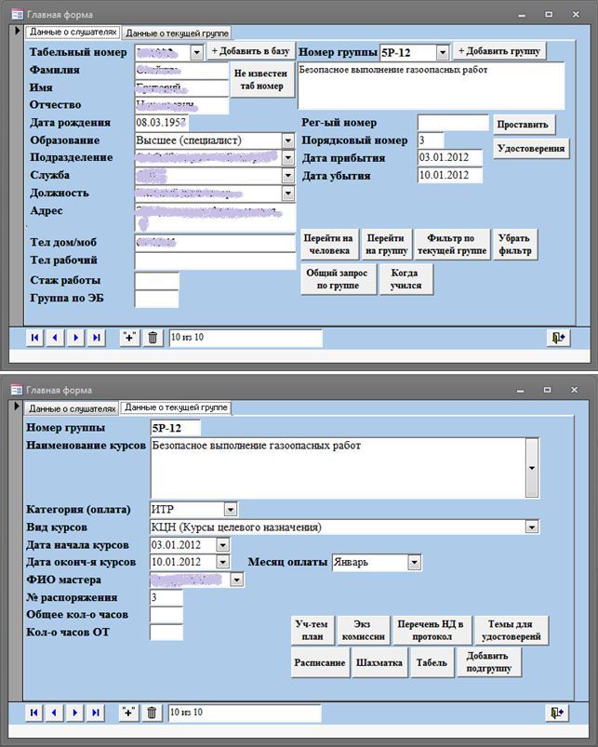This screenshot has height=747, width=598.
Task: Click Стаж работы input field
Action: click(156, 281)
